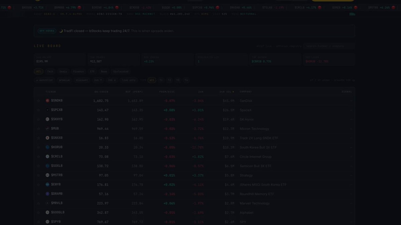Screen dimensions: 401x225
Task: Click the Alphabet logo icon beside $GOOGLB
Action: (x=47, y=213)
